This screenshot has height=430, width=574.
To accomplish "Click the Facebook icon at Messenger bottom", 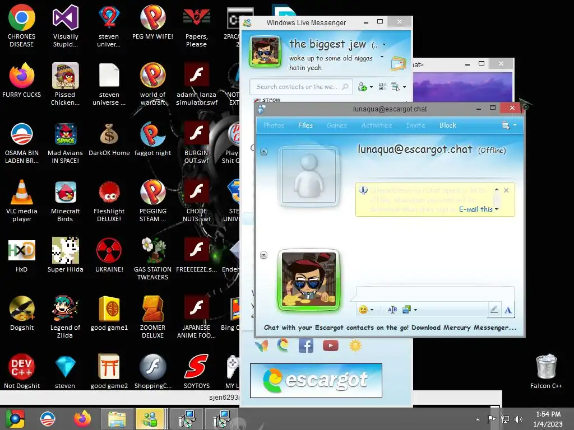I will (305, 345).
